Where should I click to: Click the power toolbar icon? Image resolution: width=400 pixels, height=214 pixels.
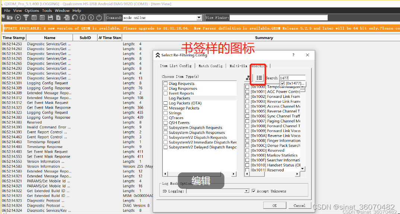[99, 17]
